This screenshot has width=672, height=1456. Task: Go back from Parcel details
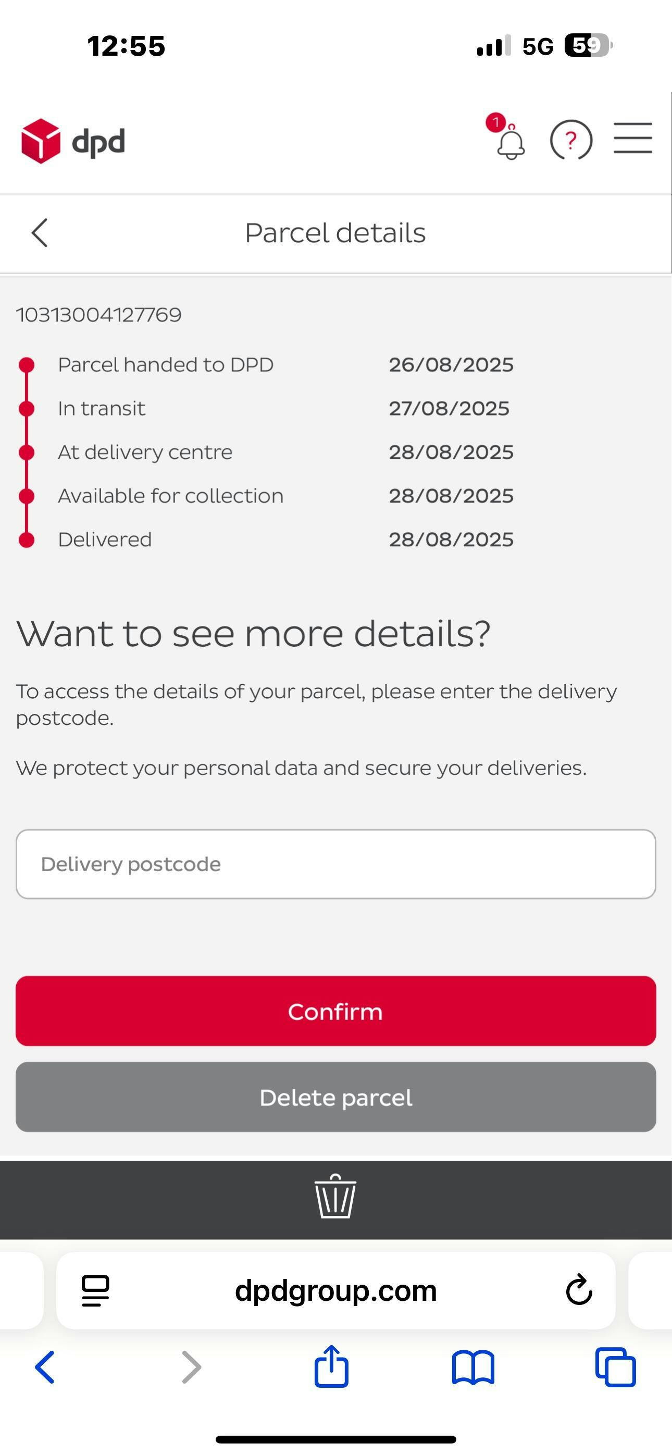pos(40,233)
